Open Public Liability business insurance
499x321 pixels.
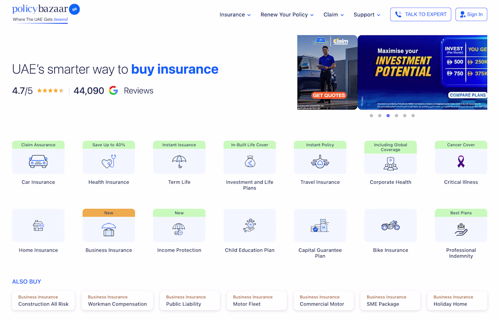[190, 301]
